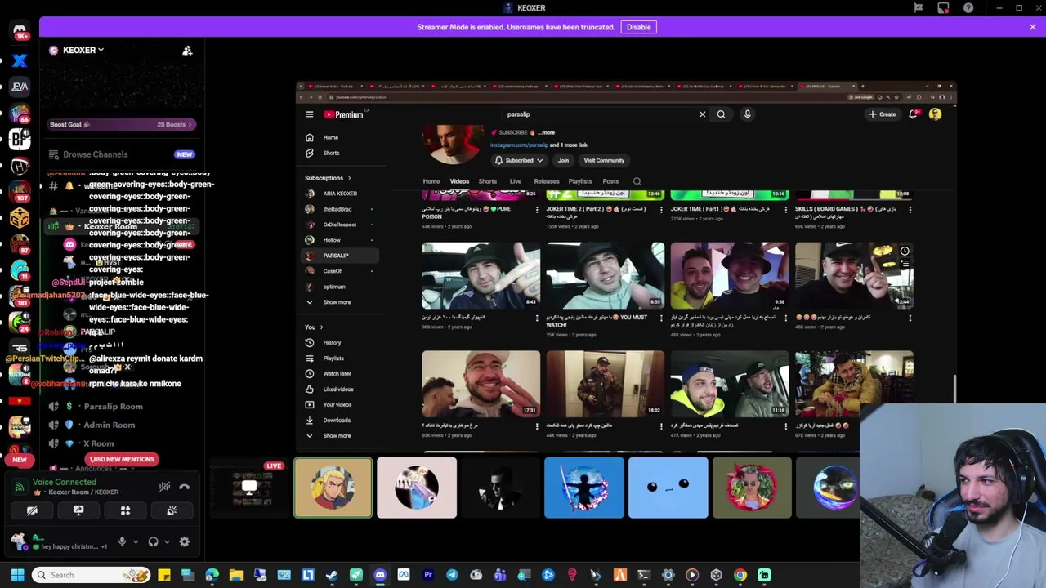Clear the parsalip search query
This screenshot has width=1046, height=588.
coord(702,114)
